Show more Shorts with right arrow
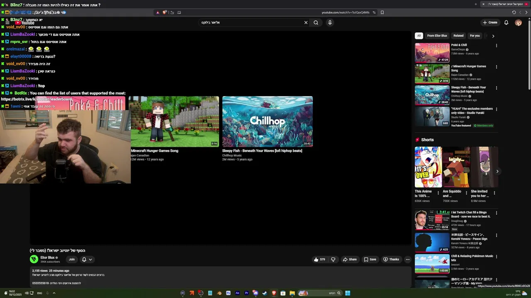Image resolution: width=531 pixels, height=298 pixels. pyautogui.click(x=497, y=171)
